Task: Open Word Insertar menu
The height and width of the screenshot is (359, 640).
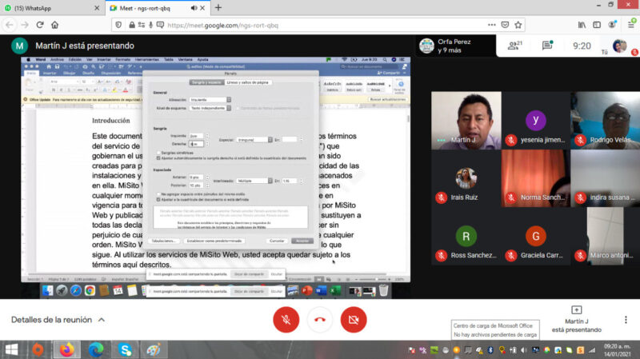Action: [x=104, y=59]
